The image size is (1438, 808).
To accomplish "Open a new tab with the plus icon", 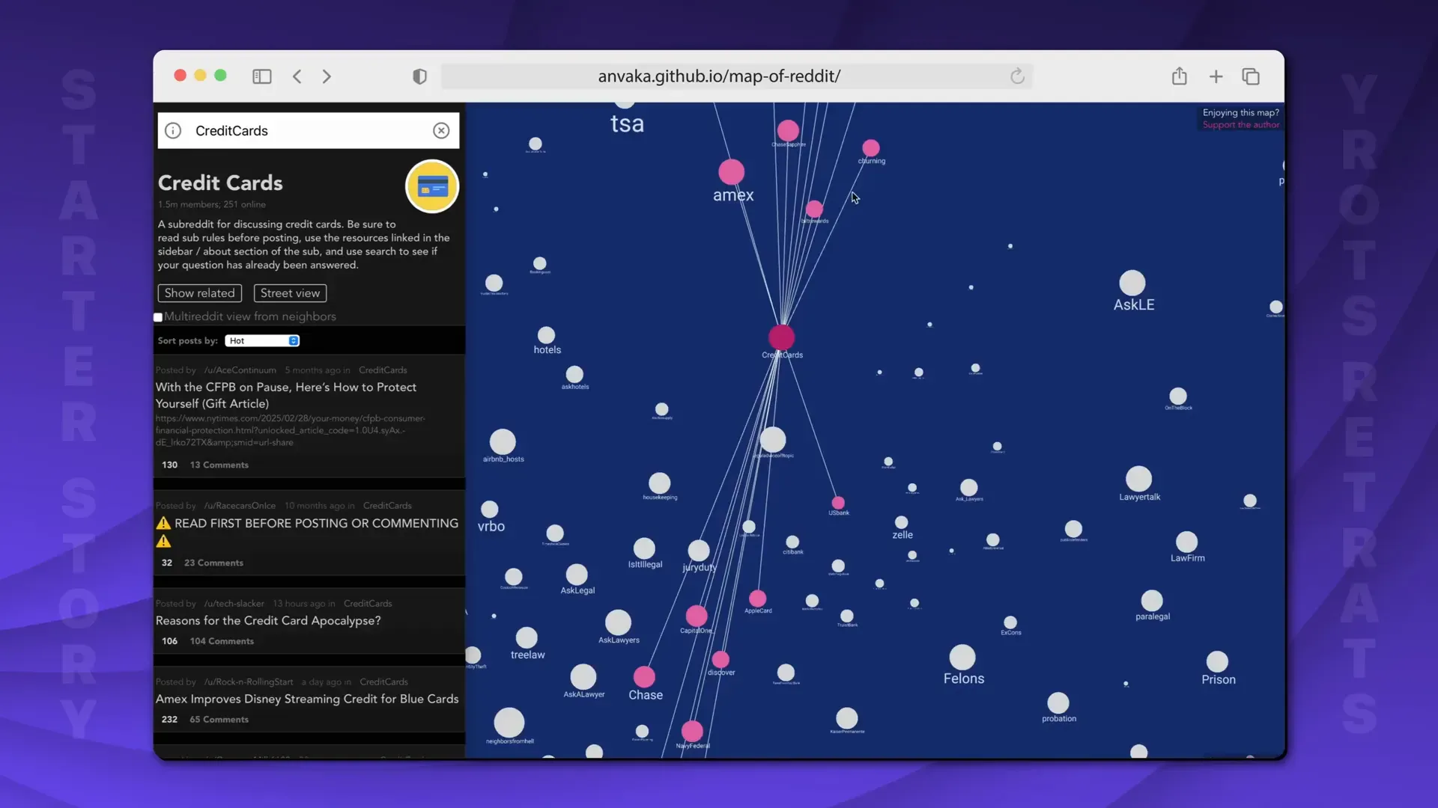I will tap(1216, 76).
